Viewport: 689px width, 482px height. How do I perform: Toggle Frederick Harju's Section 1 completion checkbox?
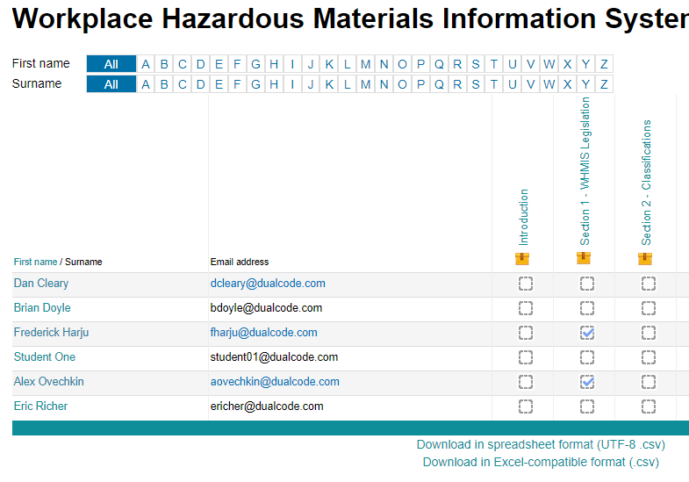click(x=587, y=333)
